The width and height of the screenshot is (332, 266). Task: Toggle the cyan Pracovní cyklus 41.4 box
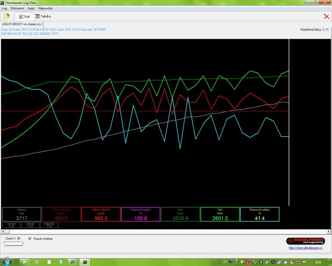pos(260,214)
